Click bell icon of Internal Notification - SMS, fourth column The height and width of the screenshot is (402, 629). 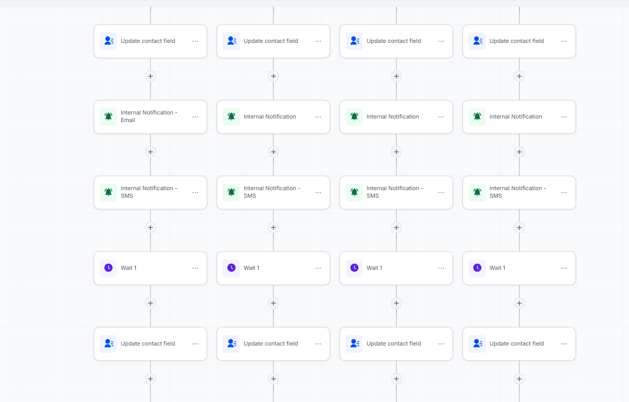point(478,192)
